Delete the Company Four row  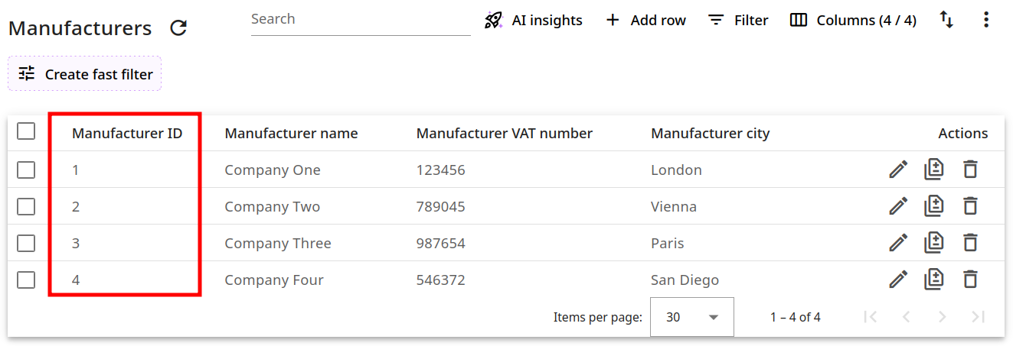point(970,280)
